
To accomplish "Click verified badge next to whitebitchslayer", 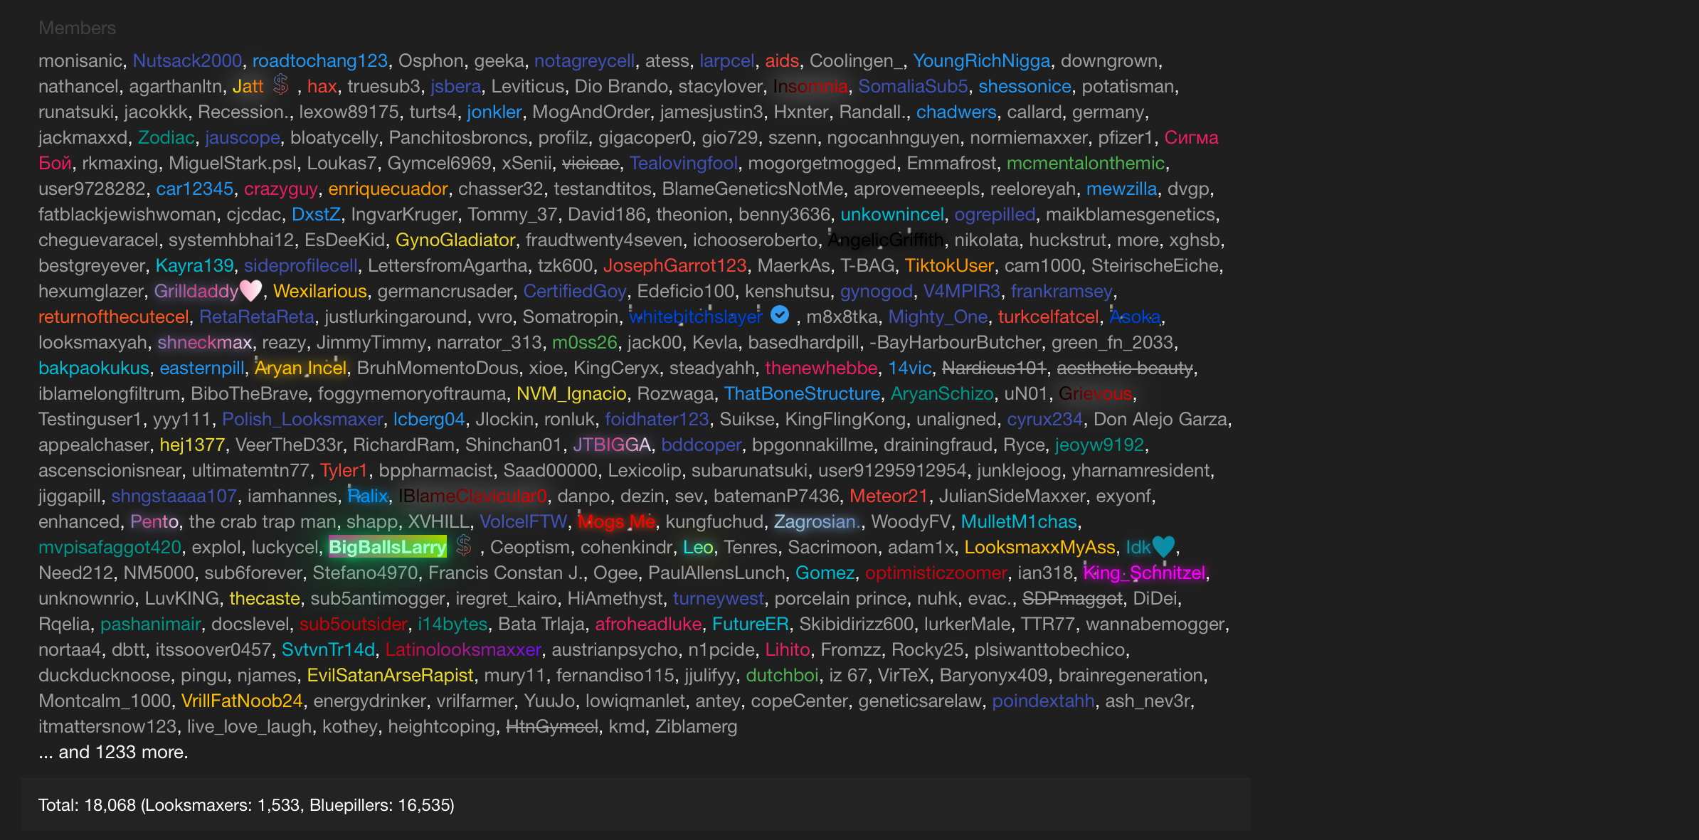I will 780,314.
